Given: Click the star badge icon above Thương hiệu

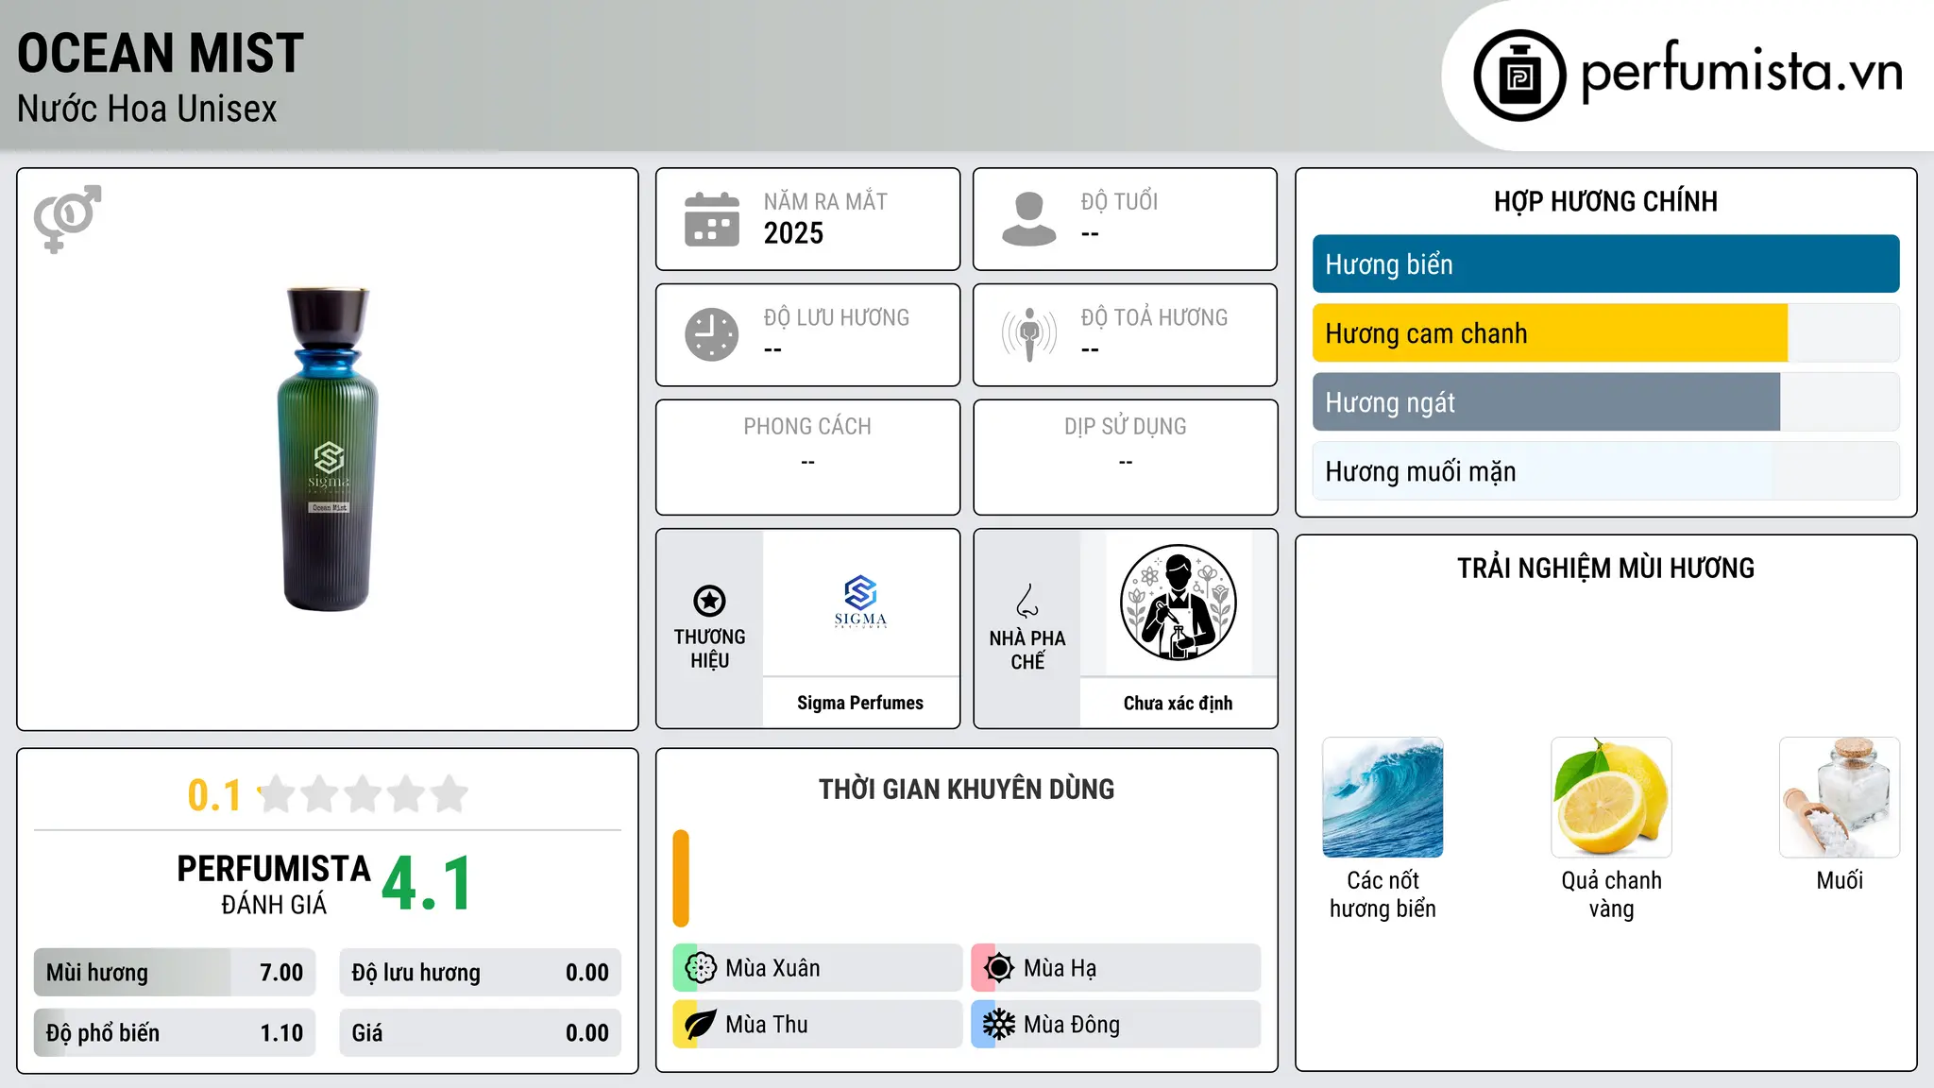Looking at the screenshot, I should click(709, 601).
